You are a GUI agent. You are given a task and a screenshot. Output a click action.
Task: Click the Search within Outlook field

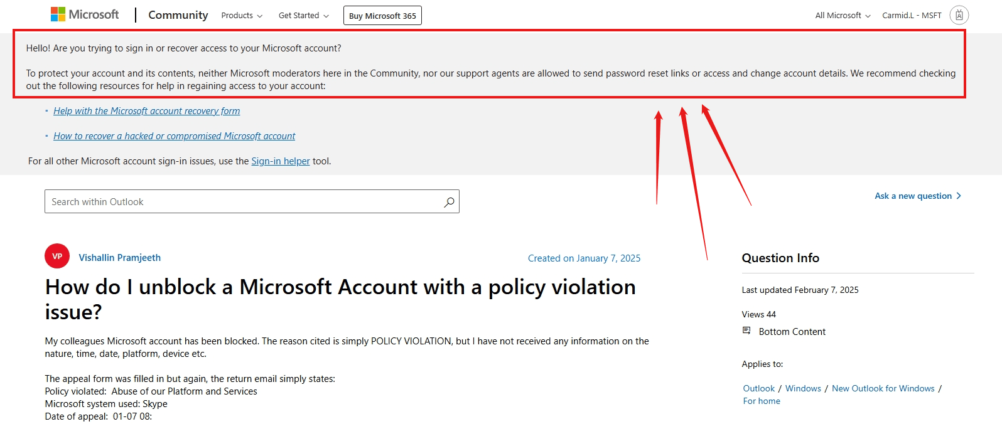click(x=252, y=201)
